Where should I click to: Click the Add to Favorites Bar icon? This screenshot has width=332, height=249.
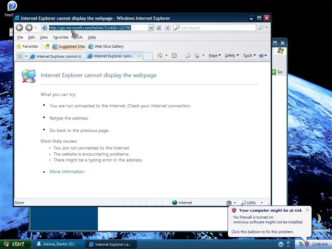pyautogui.click(x=47, y=46)
